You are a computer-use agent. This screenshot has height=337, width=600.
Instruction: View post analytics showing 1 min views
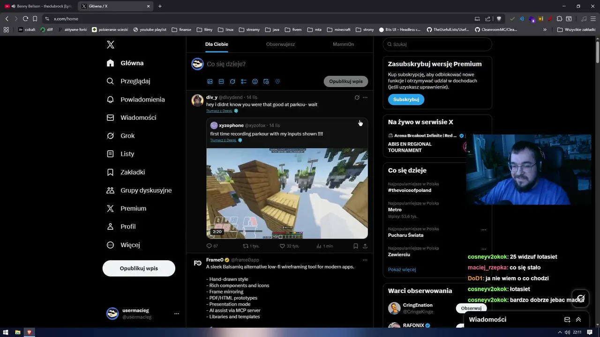click(325, 246)
